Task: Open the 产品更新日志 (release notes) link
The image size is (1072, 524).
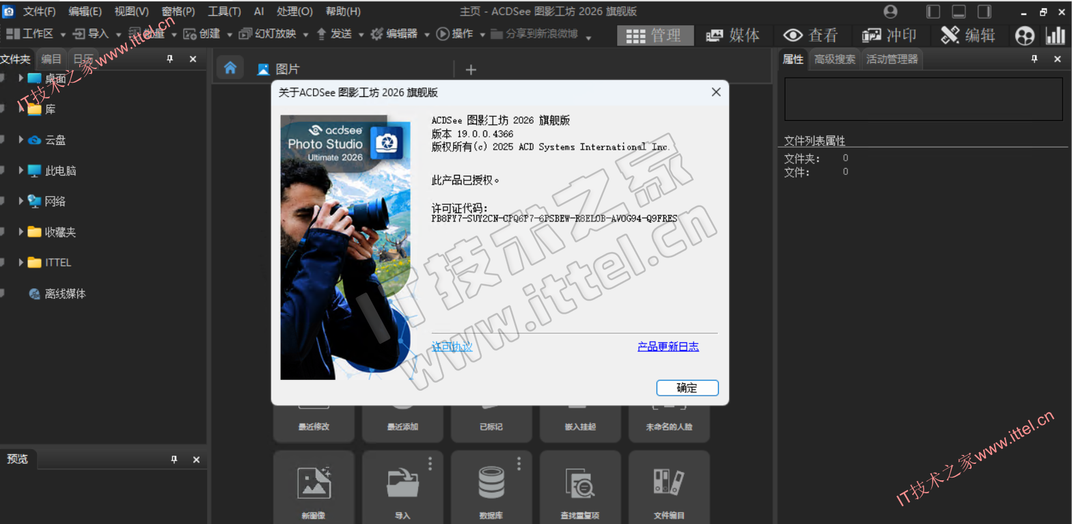Action: 668,346
